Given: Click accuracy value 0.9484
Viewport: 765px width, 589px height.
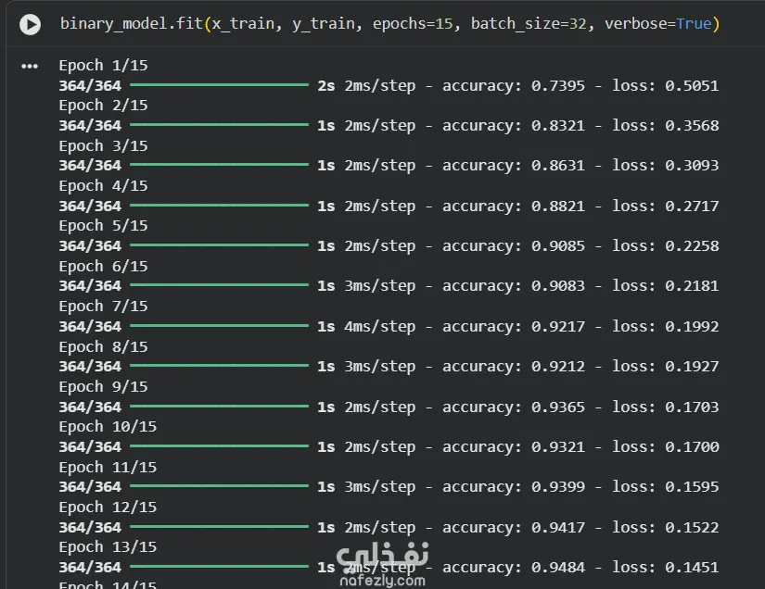Looking at the screenshot, I should pos(558,567).
